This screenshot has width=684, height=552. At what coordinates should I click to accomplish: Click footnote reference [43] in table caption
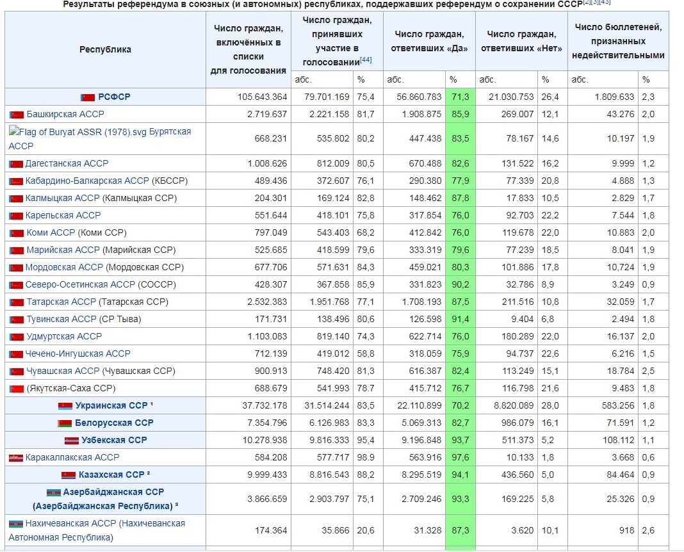[x=605, y=3]
